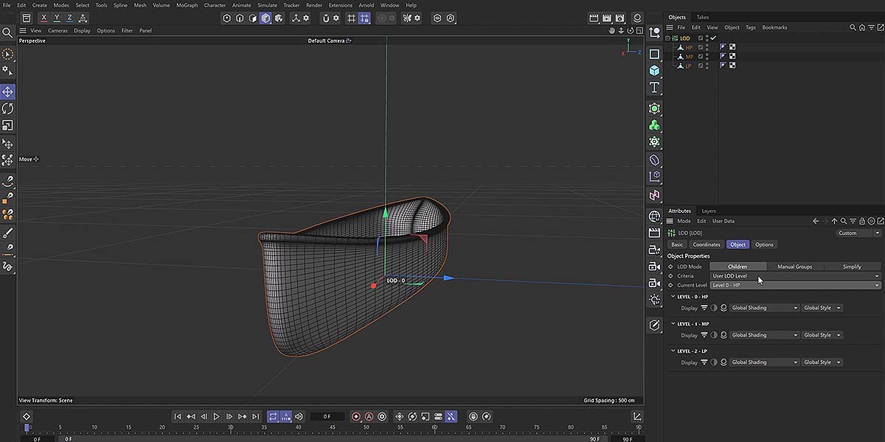Click Object Manager filter icon
The height and width of the screenshot is (442, 885).
click(870, 27)
